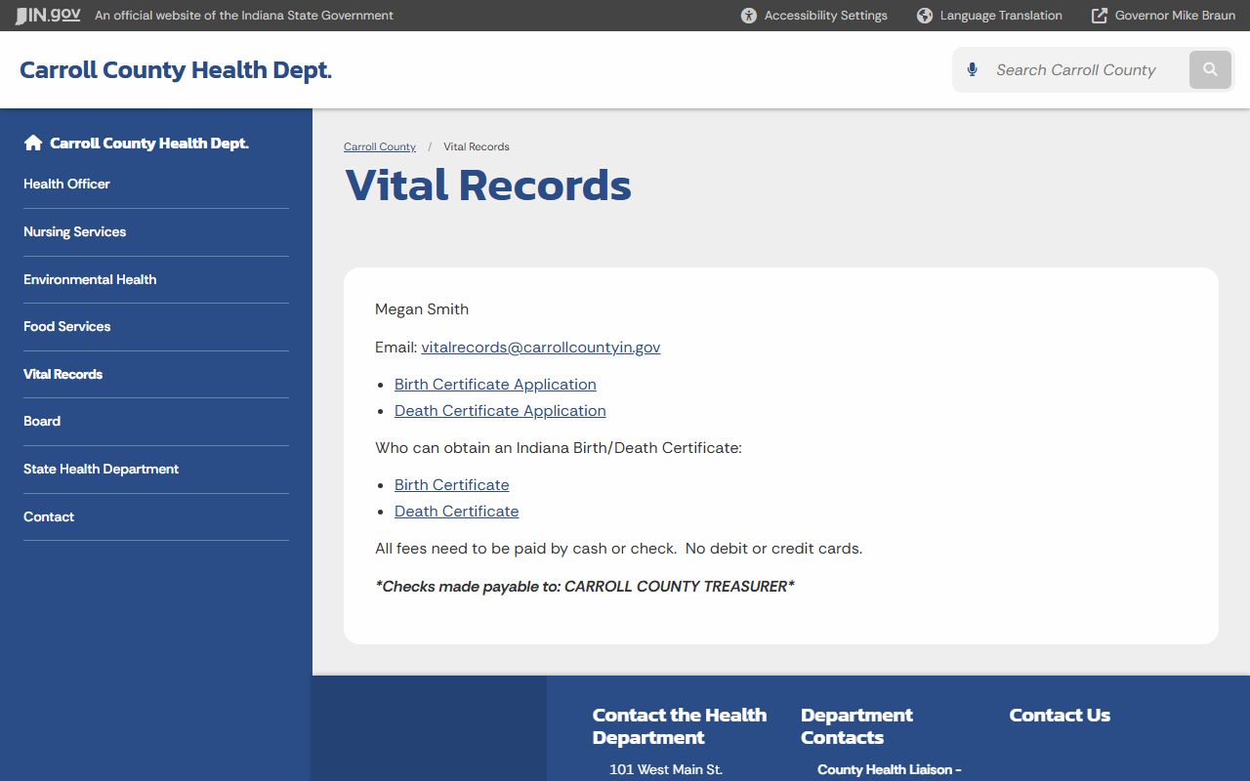
Task: Click the IN.gov logo
Action: coord(48,16)
